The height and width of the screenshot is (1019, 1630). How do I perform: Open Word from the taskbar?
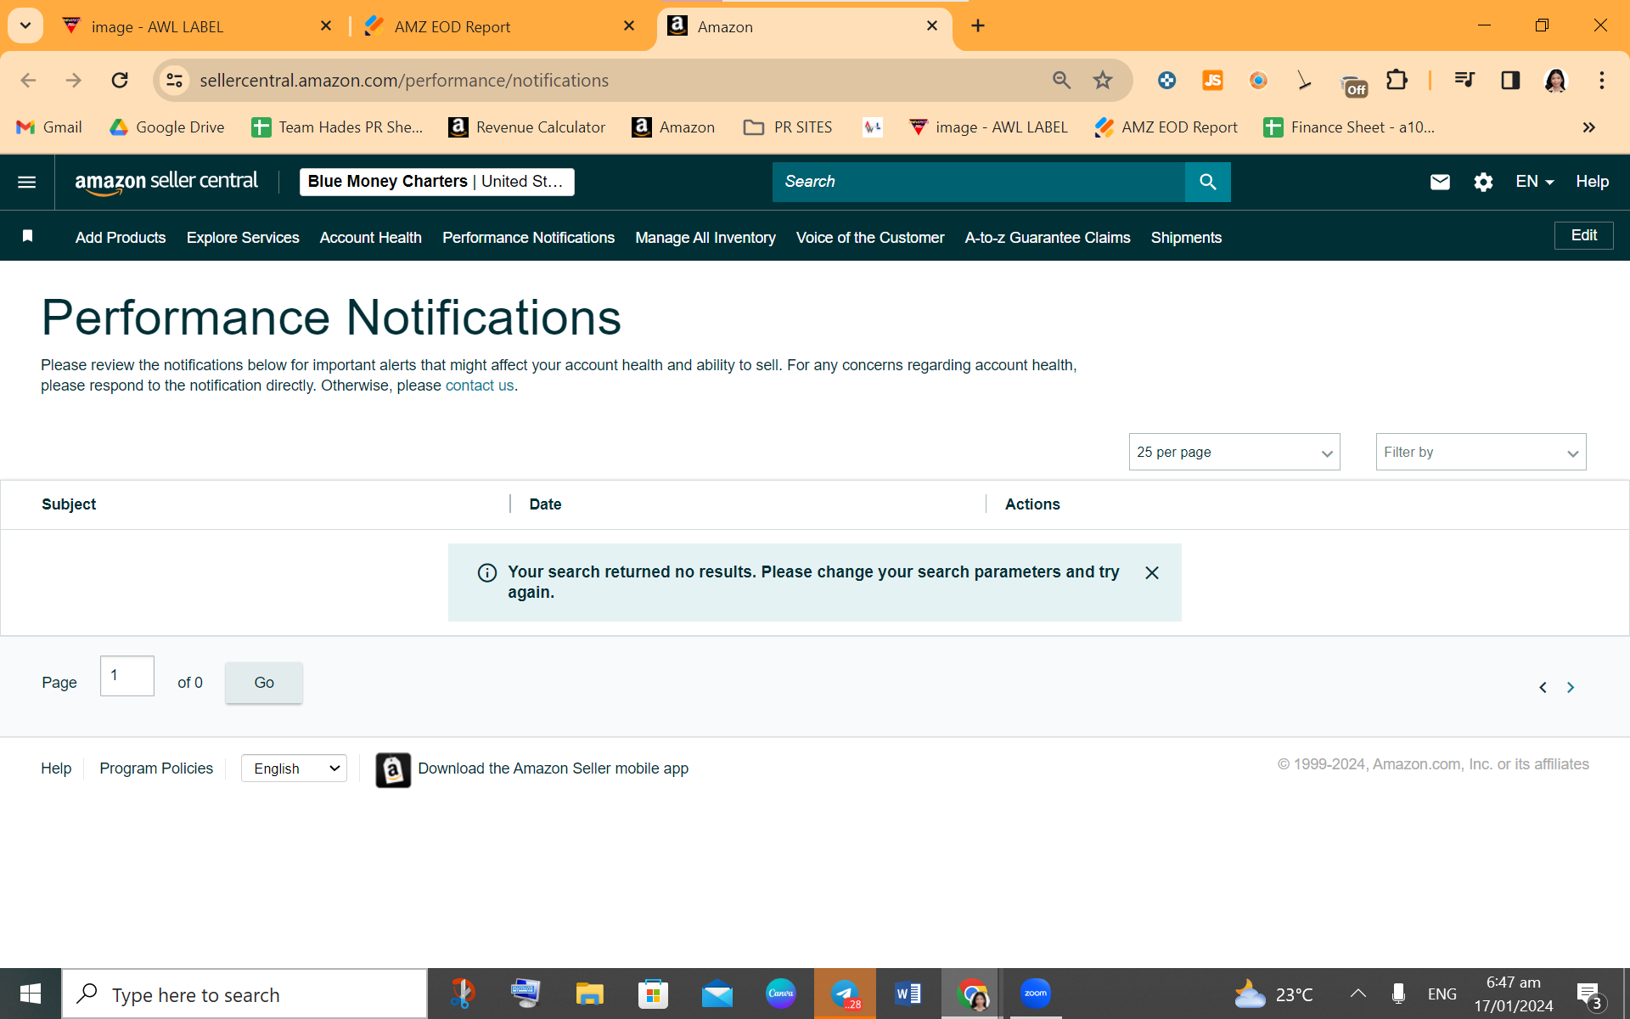(x=908, y=994)
